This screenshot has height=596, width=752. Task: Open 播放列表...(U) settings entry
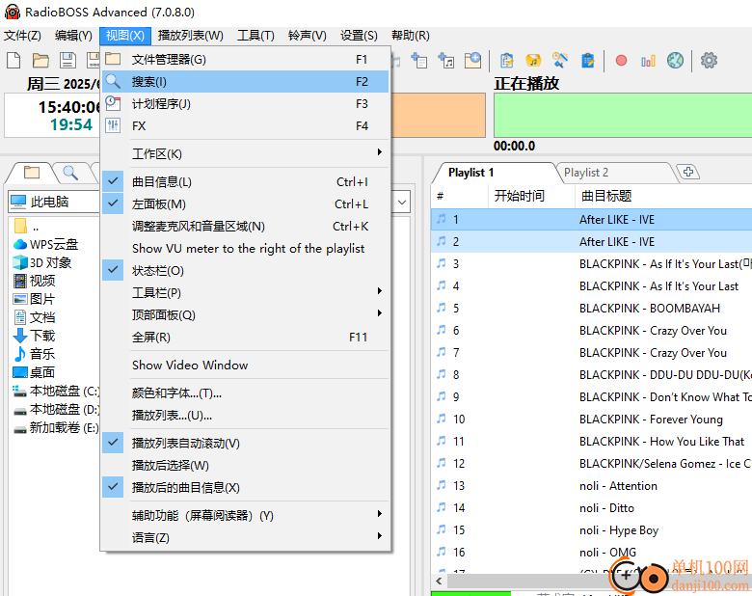coord(245,415)
